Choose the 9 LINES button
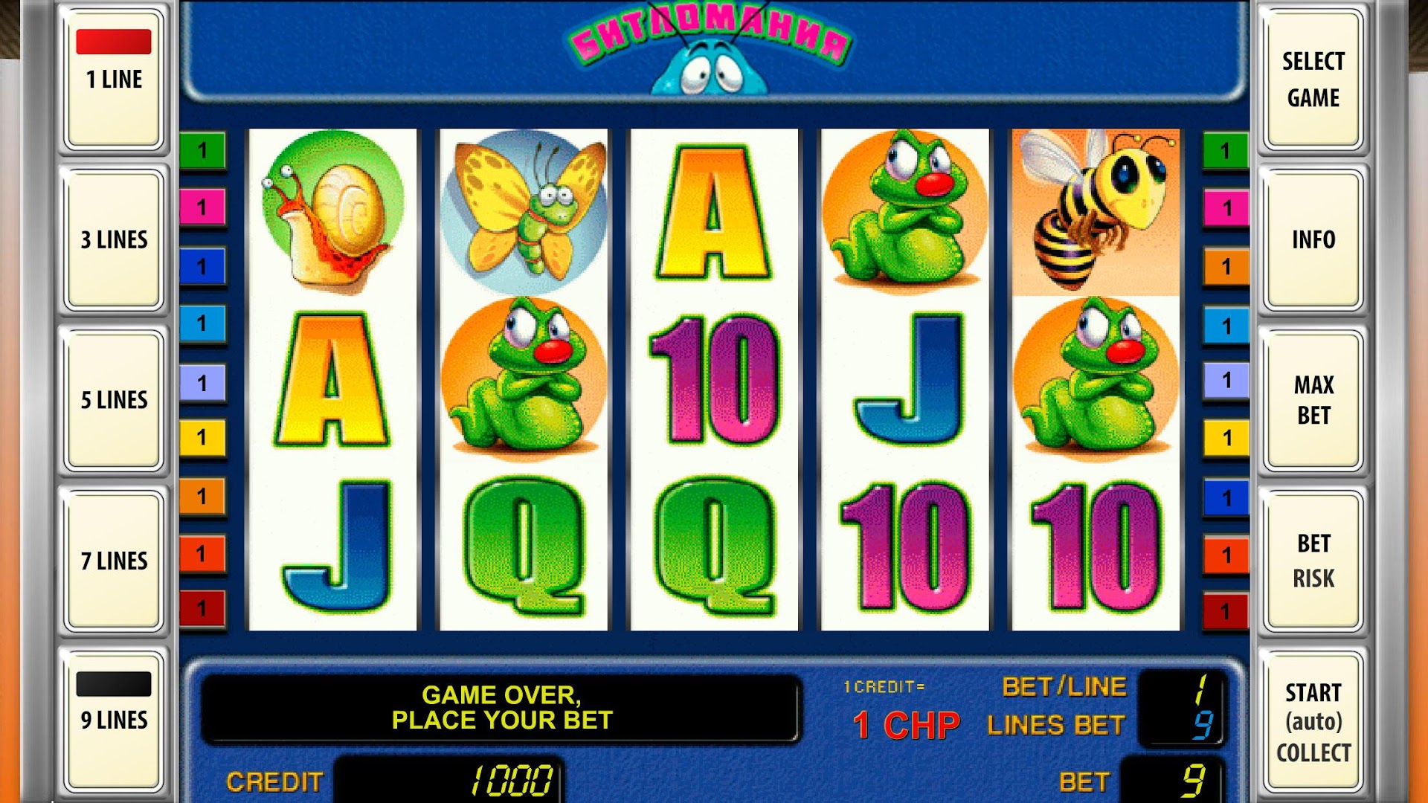The image size is (1428, 803). point(114,720)
